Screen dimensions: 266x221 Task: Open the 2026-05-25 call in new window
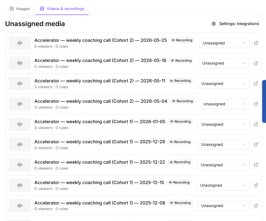point(256,43)
